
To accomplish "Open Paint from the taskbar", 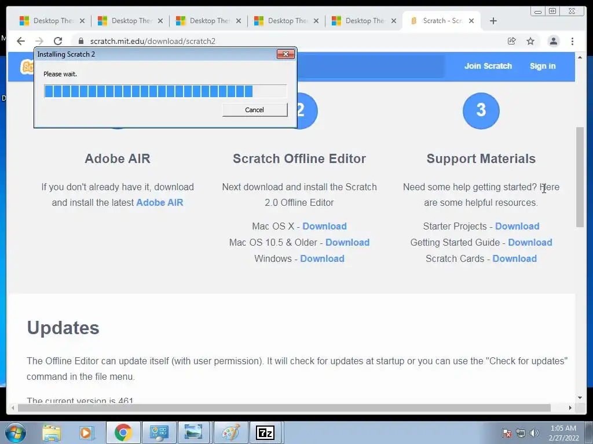I will pyautogui.click(x=230, y=432).
